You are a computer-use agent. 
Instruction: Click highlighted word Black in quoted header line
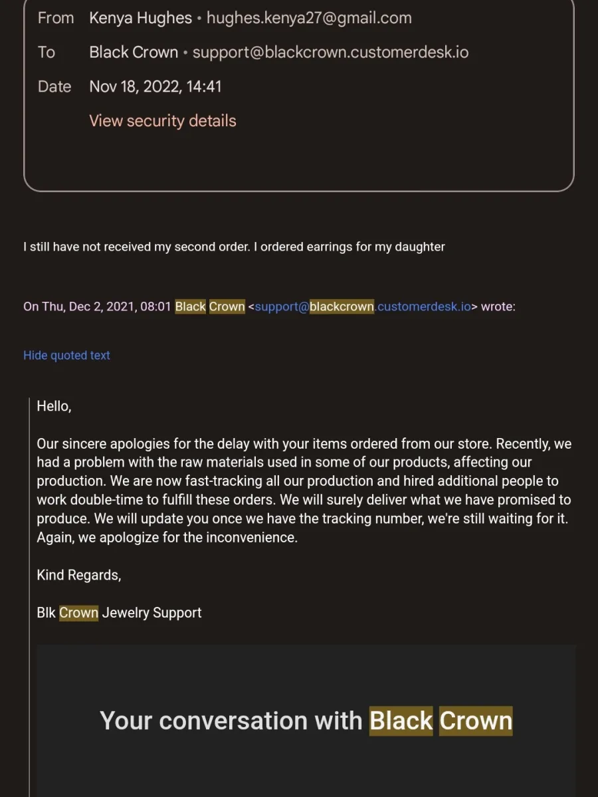(191, 306)
